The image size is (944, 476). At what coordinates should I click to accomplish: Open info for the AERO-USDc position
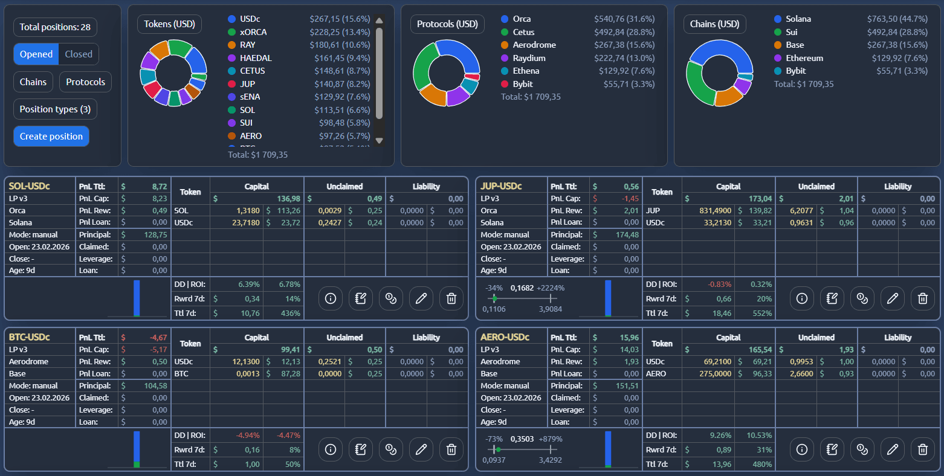(802, 449)
